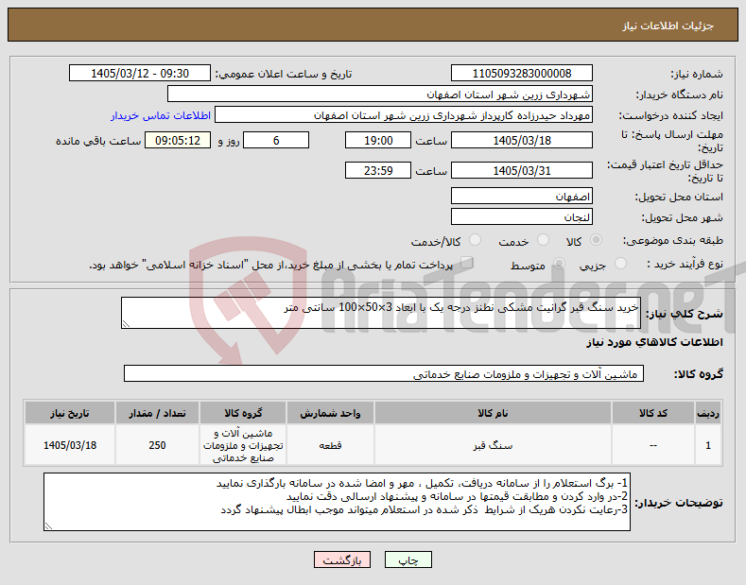Toggle the اسناد خزانه اسلامی payment checkbox

coord(467,263)
